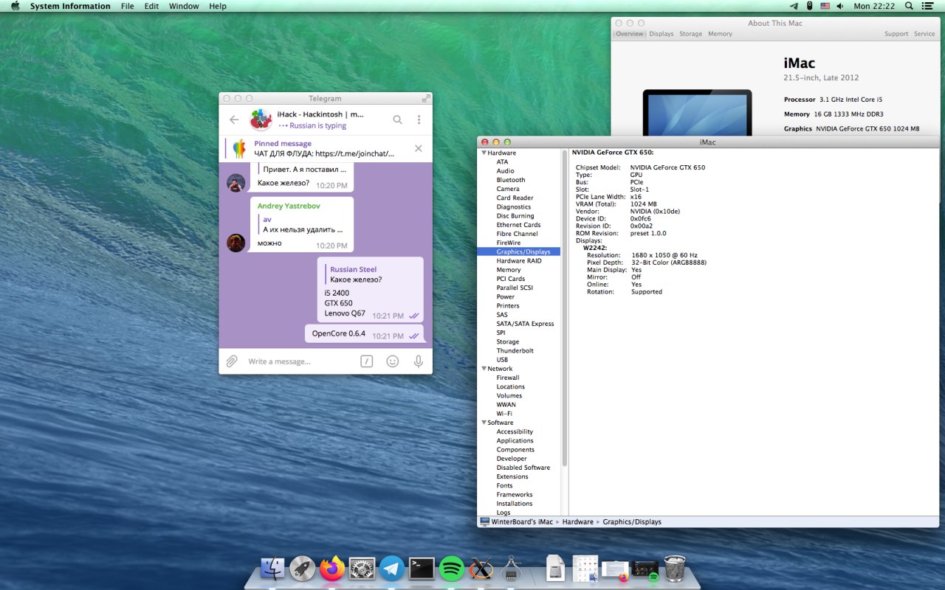
Task: Open Service in About This Mac
Action: point(924,34)
